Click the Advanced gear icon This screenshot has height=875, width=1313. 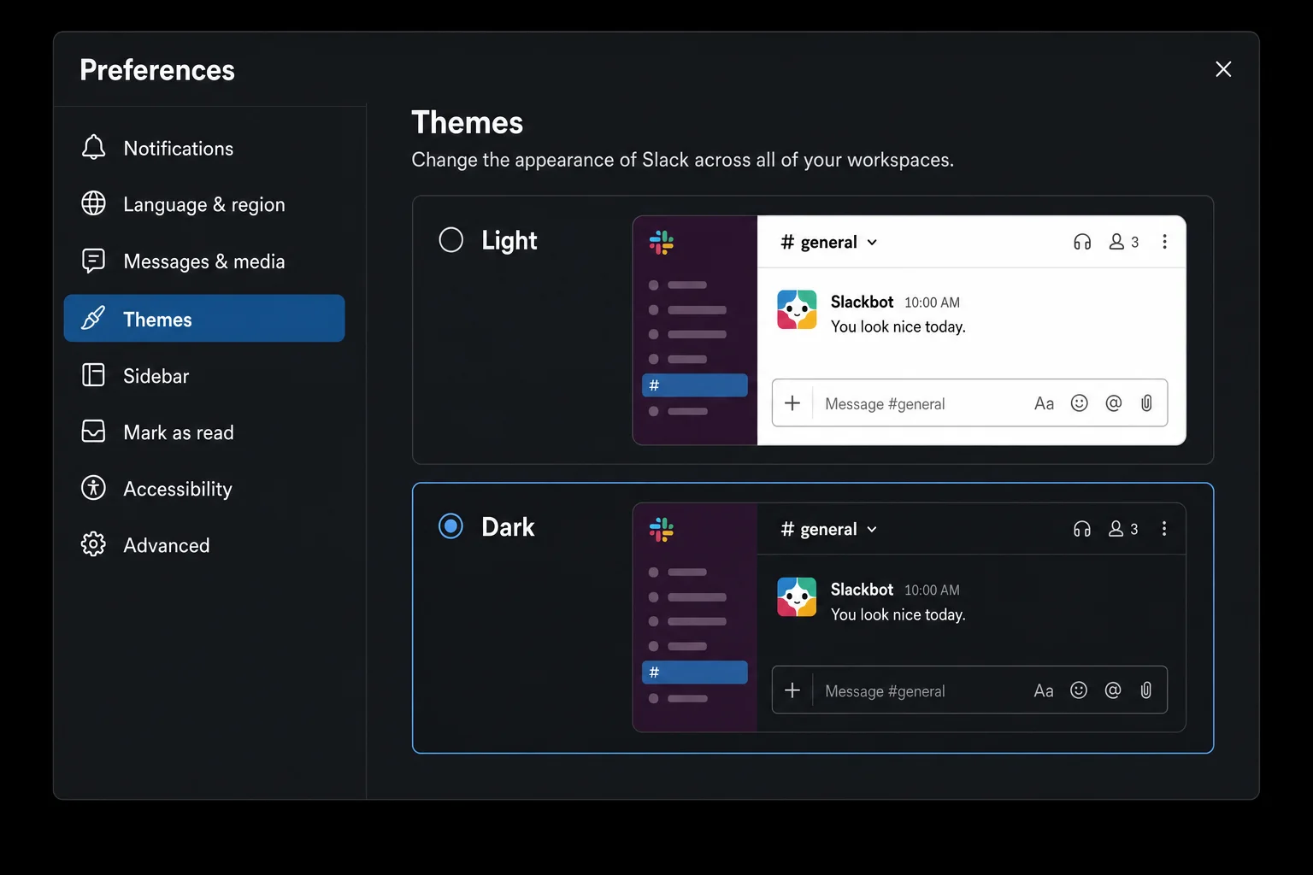pos(93,544)
